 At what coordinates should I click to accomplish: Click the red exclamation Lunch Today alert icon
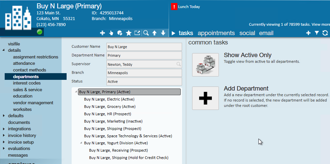(174, 7)
